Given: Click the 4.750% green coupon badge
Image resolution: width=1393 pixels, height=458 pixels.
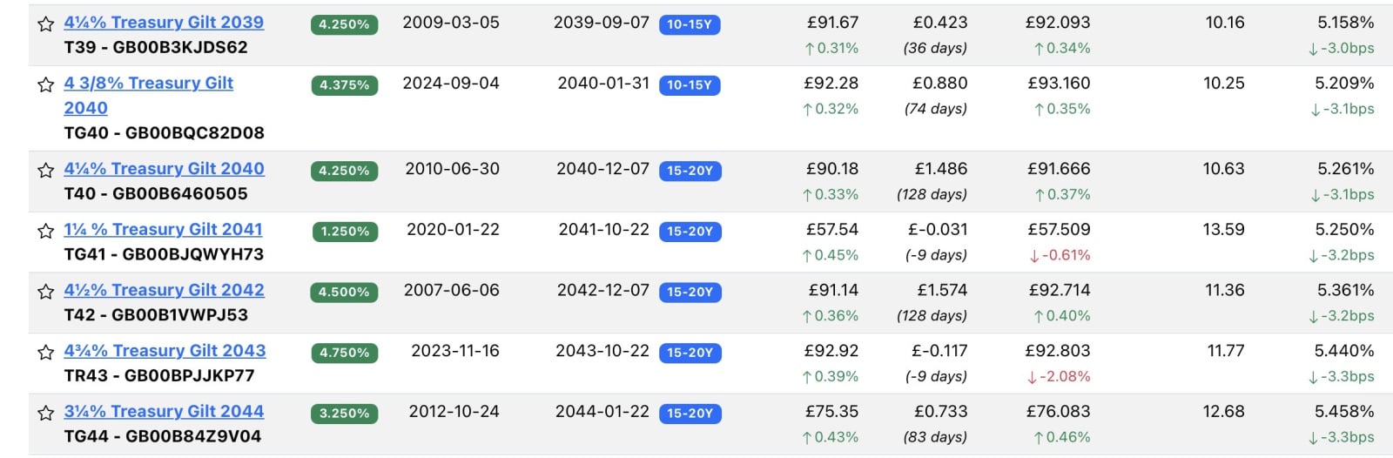Looking at the screenshot, I should [345, 353].
